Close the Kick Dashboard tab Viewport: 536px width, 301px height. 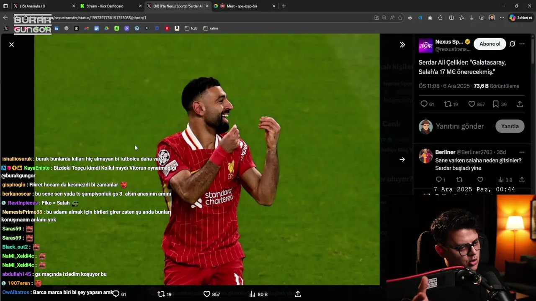coord(140,6)
